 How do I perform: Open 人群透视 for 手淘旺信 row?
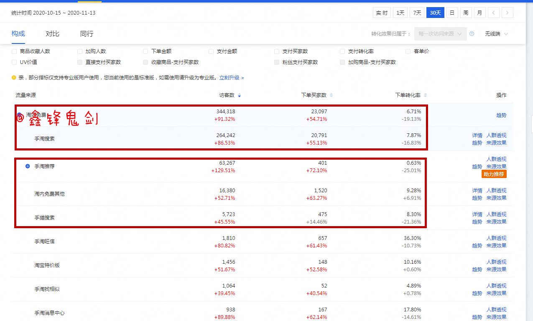(x=496, y=238)
